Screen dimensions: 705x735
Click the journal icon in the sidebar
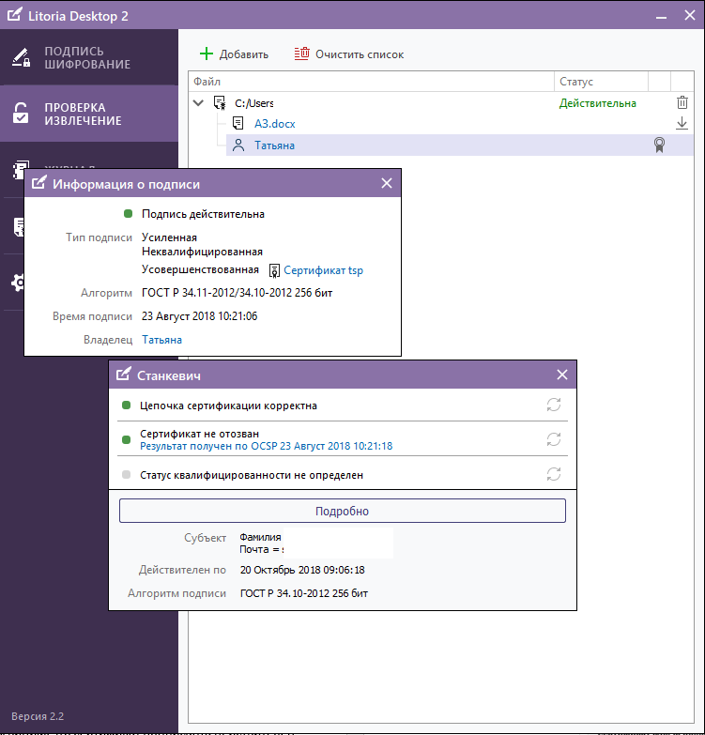tap(20, 170)
